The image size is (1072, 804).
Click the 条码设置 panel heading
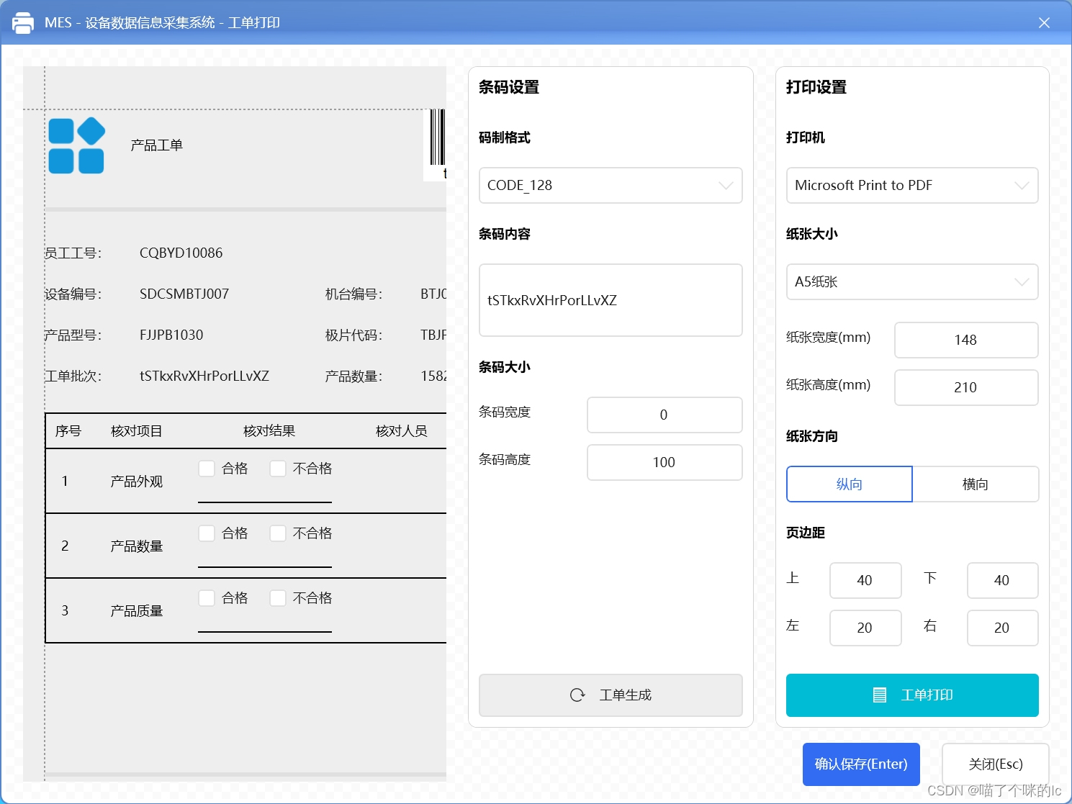point(509,88)
